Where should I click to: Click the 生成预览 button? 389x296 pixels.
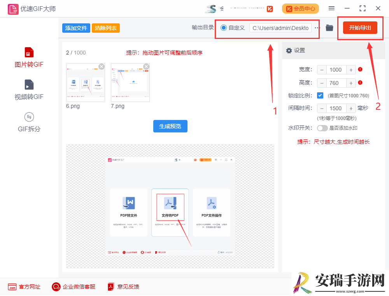point(170,127)
